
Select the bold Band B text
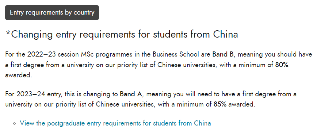(223, 54)
